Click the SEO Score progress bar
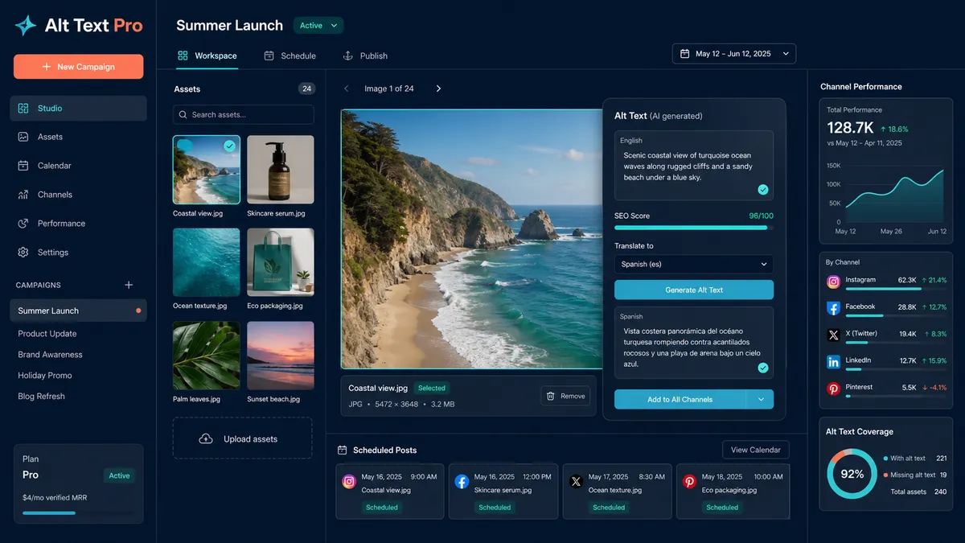Viewport: 965px width, 543px height. 694,228
